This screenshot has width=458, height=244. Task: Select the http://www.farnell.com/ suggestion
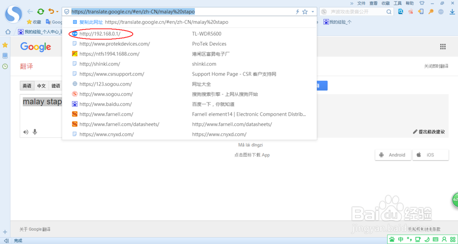(x=189, y=114)
